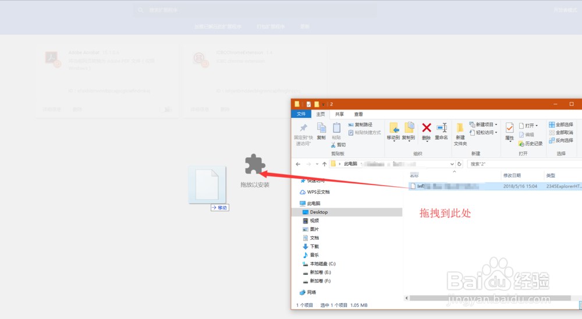The image size is (582, 319).
Task: Click 更新 on Chrome extensions page
Action: [x=305, y=27]
